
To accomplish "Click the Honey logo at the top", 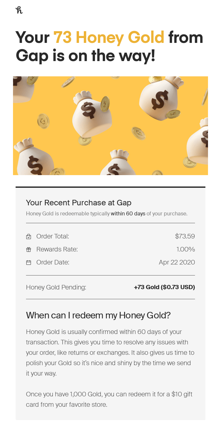I will tap(19, 10).
